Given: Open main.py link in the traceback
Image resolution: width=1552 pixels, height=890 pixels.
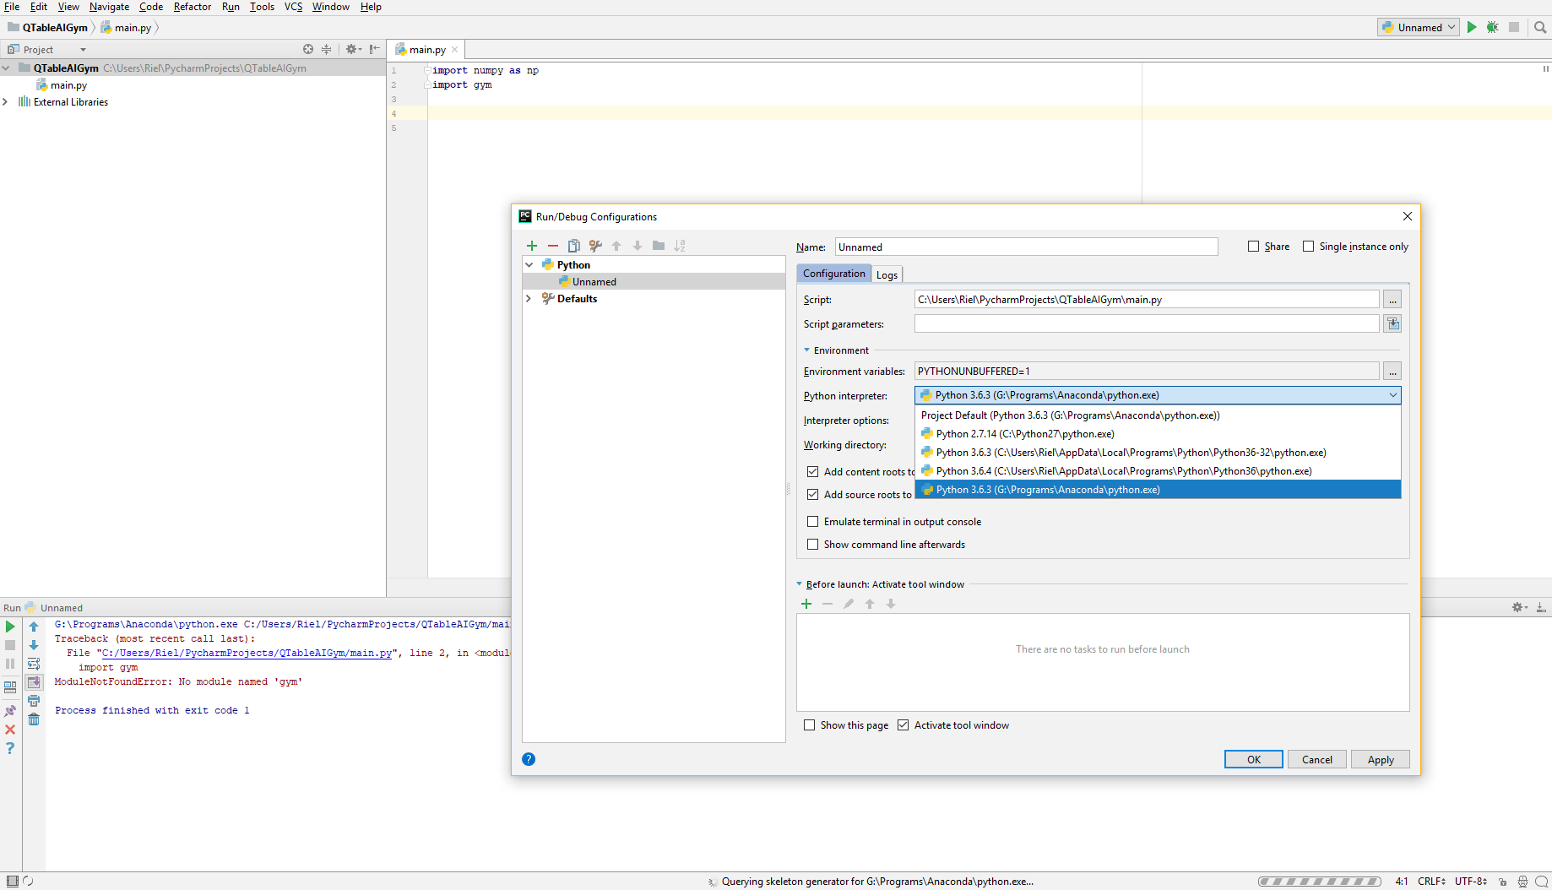Looking at the screenshot, I should tap(247, 653).
